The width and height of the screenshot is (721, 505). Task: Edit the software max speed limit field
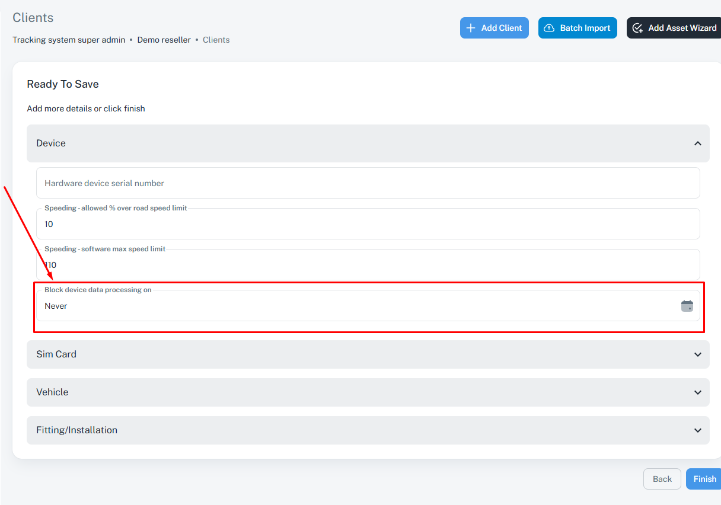coord(368,265)
